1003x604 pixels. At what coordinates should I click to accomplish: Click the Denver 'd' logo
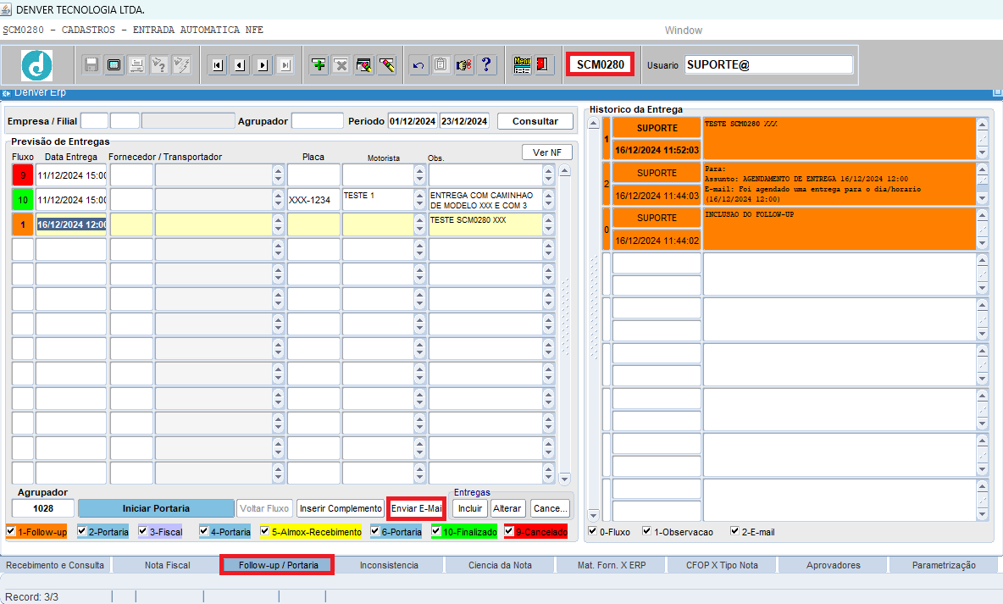click(37, 64)
